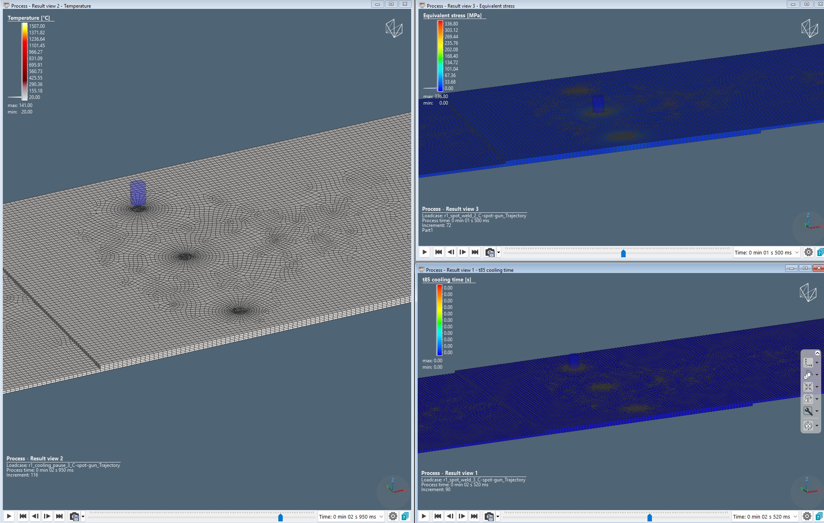Skip to last frame in Temperature view
The height and width of the screenshot is (523, 824).
click(59, 516)
